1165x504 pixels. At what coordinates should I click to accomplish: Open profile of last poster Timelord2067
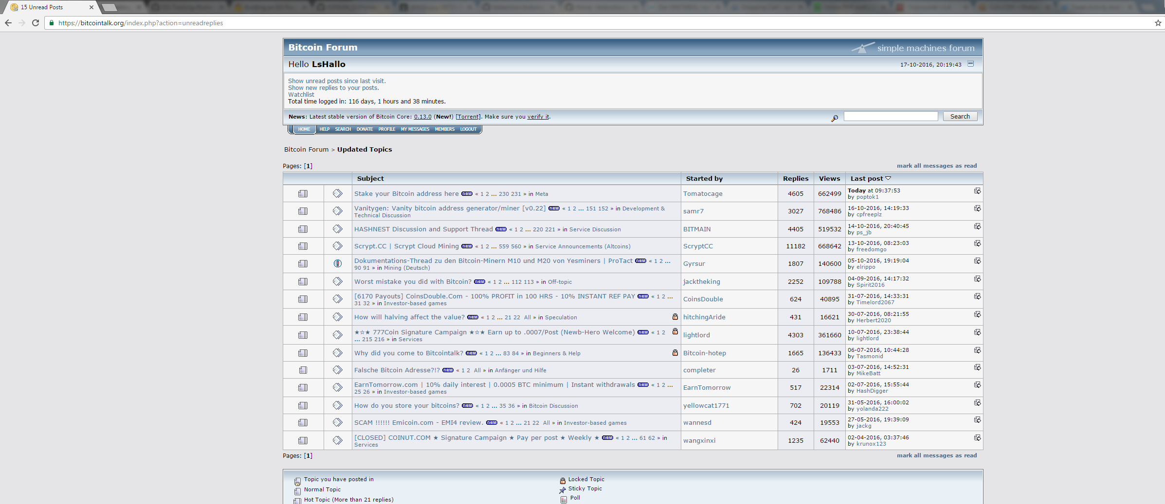pos(875,302)
